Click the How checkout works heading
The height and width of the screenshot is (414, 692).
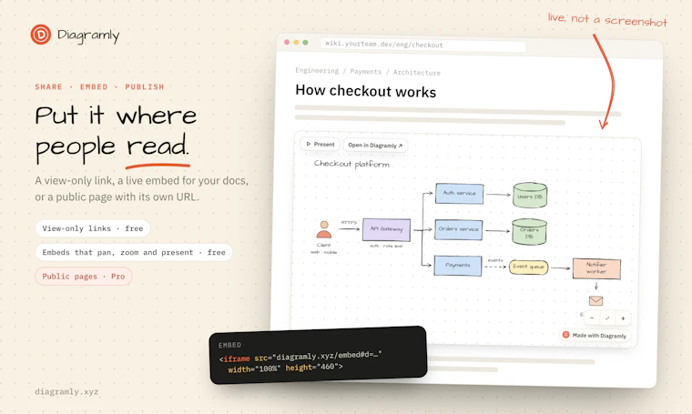click(x=365, y=91)
